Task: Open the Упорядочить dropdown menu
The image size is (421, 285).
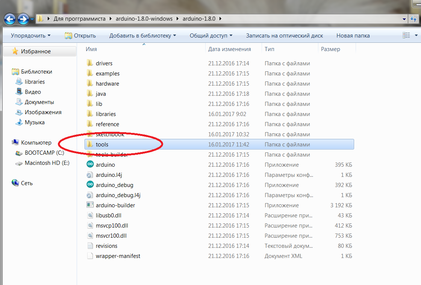Action: pyautogui.click(x=30, y=36)
